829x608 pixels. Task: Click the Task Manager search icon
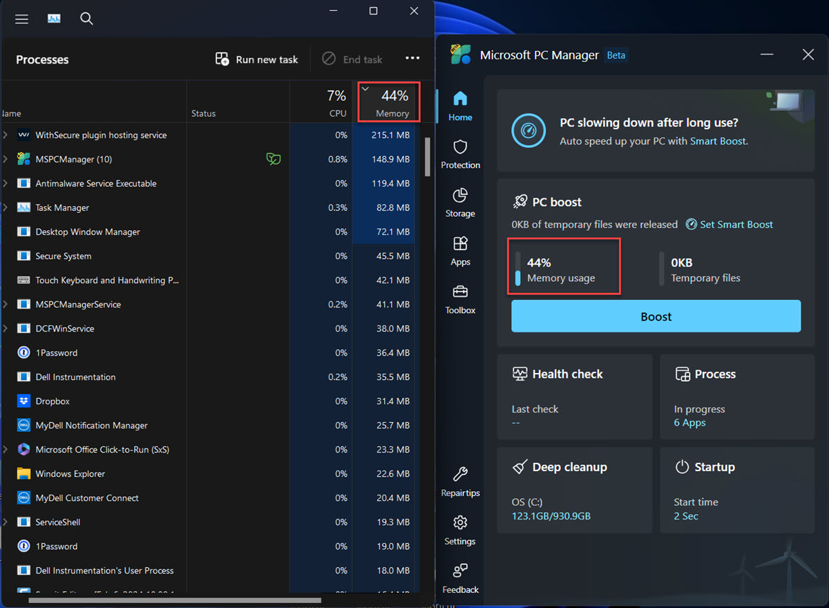[86, 19]
